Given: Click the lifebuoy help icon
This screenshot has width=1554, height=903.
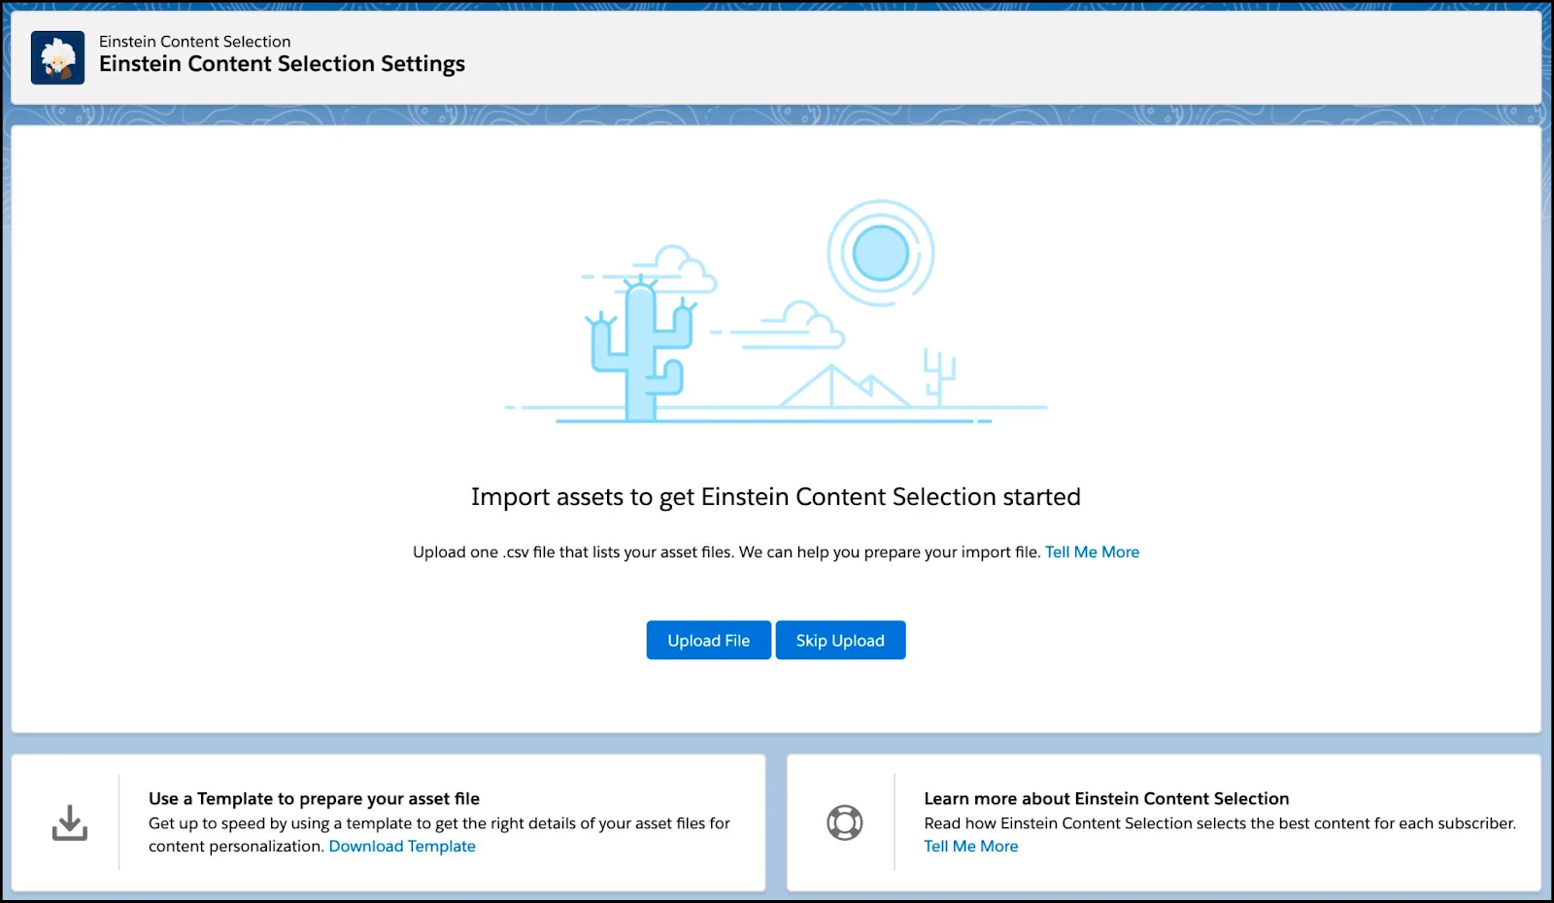Looking at the screenshot, I should 845,822.
